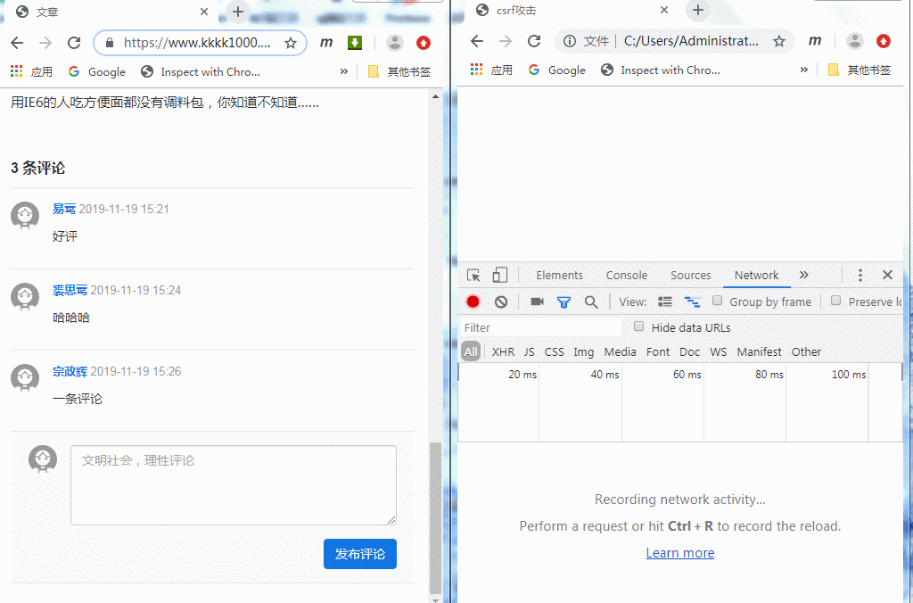913x603 pixels.
Task: Open Inspect with Chrome bookmark in left browser
Action: [201, 71]
